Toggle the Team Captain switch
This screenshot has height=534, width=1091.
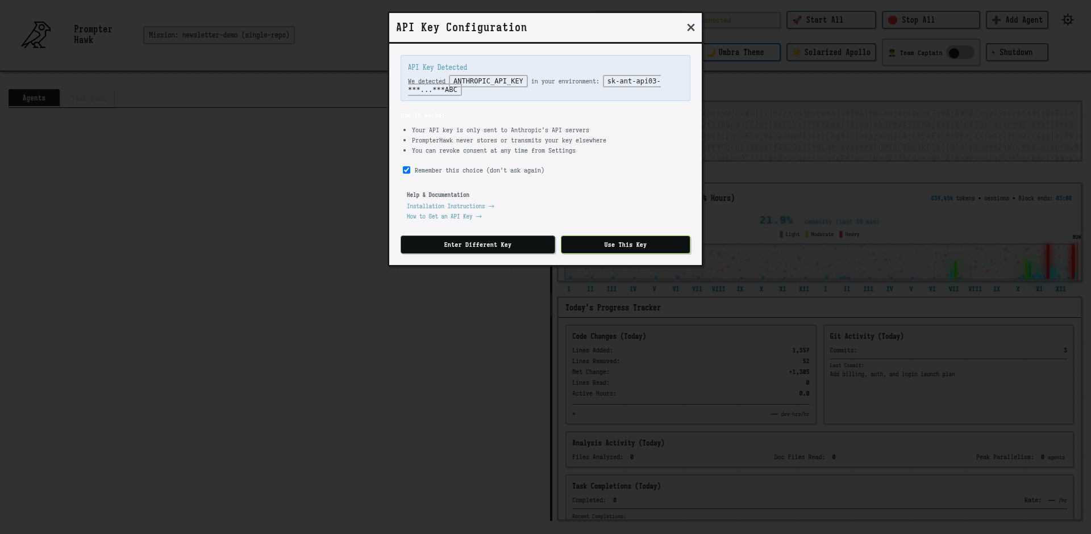point(960,52)
